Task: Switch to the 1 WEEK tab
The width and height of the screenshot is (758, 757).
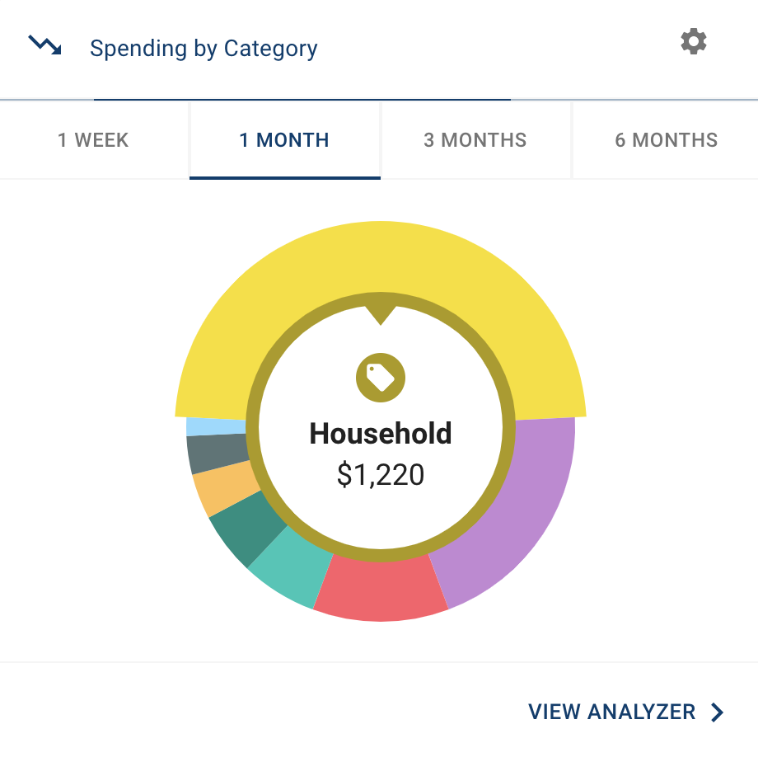Action: click(93, 140)
